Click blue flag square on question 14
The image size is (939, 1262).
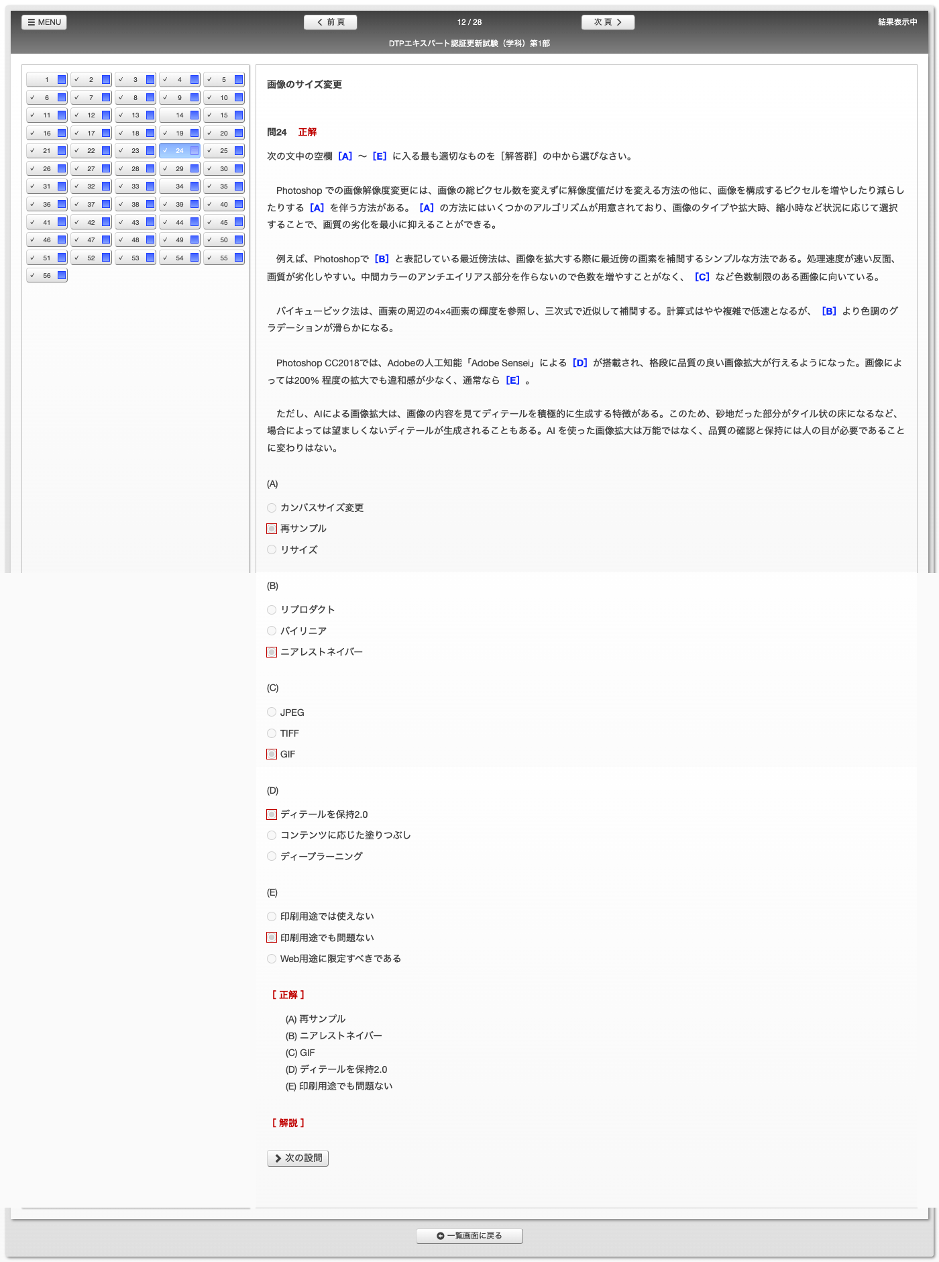[195, 115]
